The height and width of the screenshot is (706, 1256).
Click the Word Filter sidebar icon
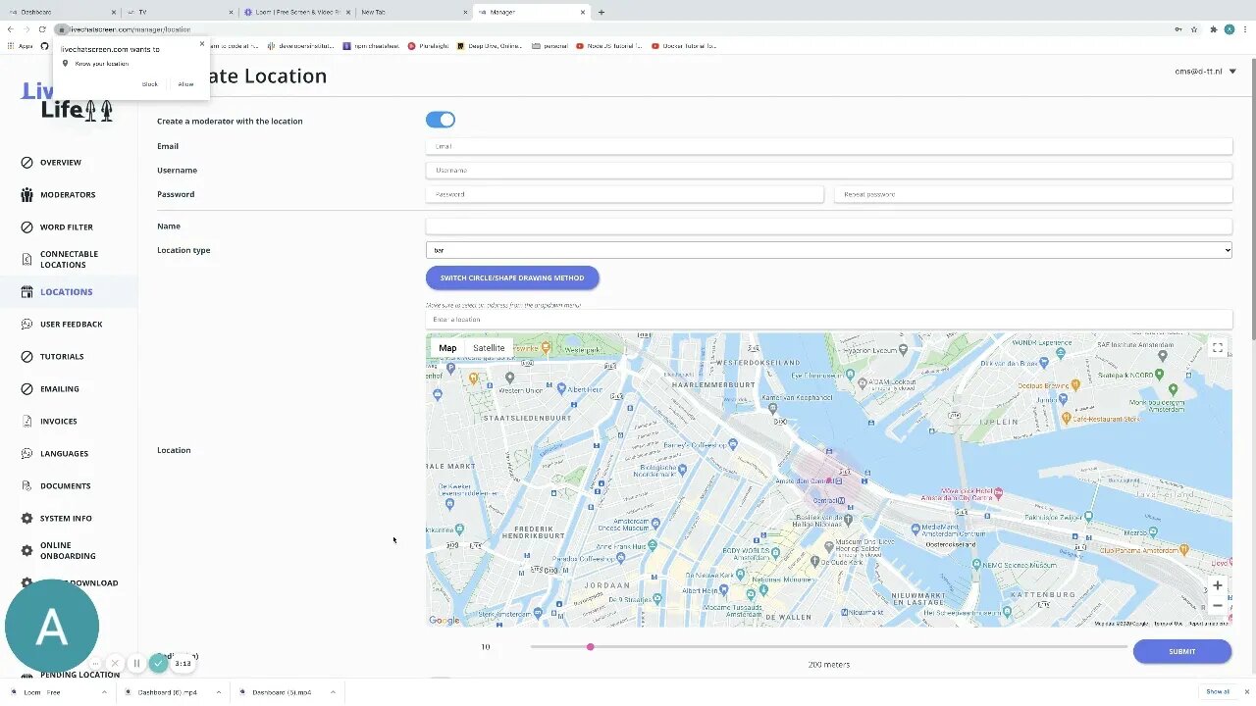point(26,227)
